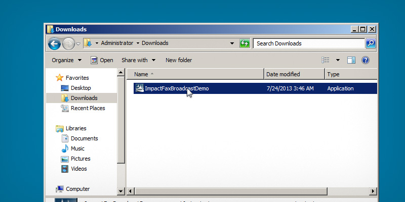Click the change view icon

tap(326, 60)
